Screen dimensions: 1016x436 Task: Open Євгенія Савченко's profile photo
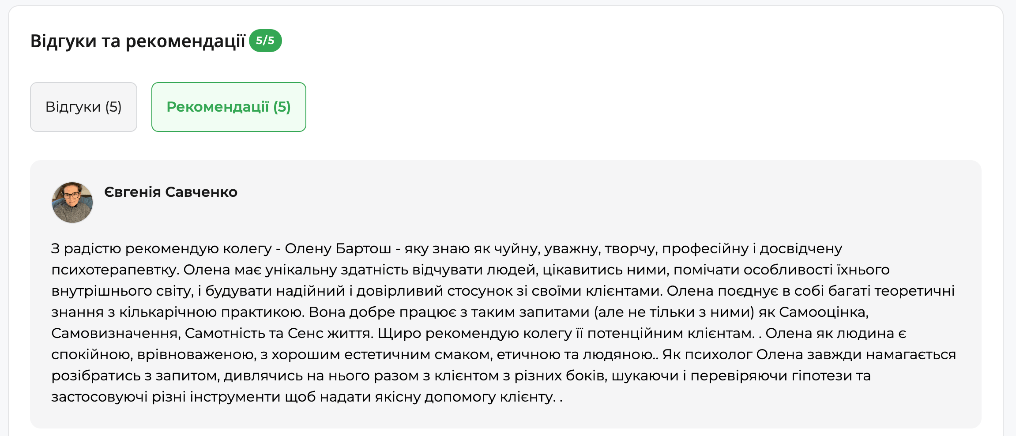(72, 202)
